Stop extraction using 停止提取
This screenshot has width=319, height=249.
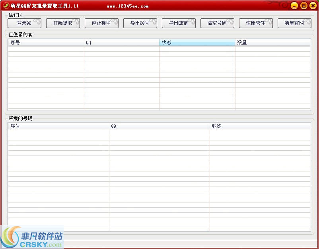coord(101,23)
